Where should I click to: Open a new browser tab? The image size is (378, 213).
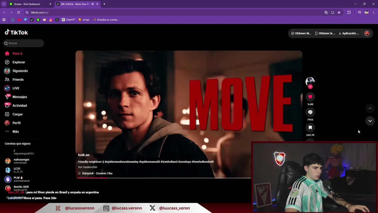pos(104,4)
